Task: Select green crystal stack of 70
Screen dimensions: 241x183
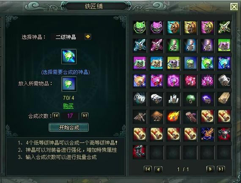Action: 190,63
